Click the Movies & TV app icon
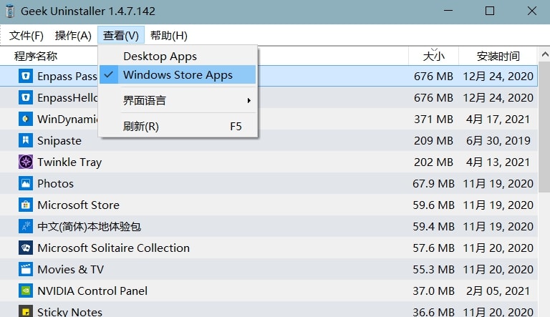Screen dimensions: 550x317 [26, 269]
